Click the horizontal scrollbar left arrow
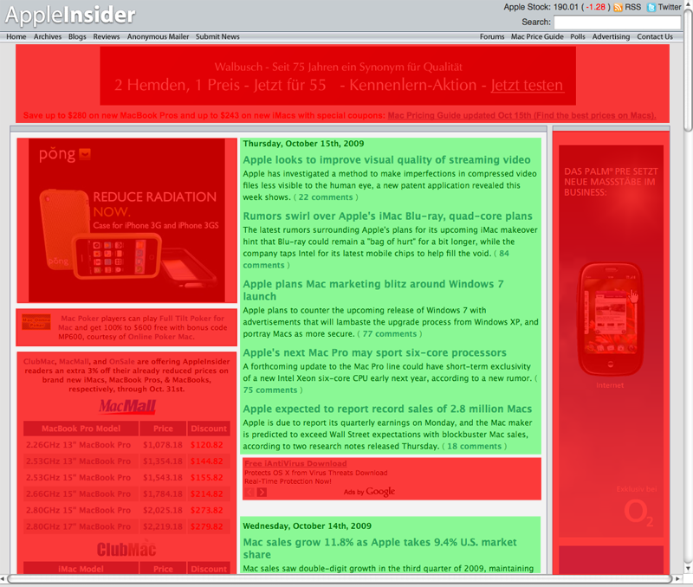 click(x=3, y=578)
